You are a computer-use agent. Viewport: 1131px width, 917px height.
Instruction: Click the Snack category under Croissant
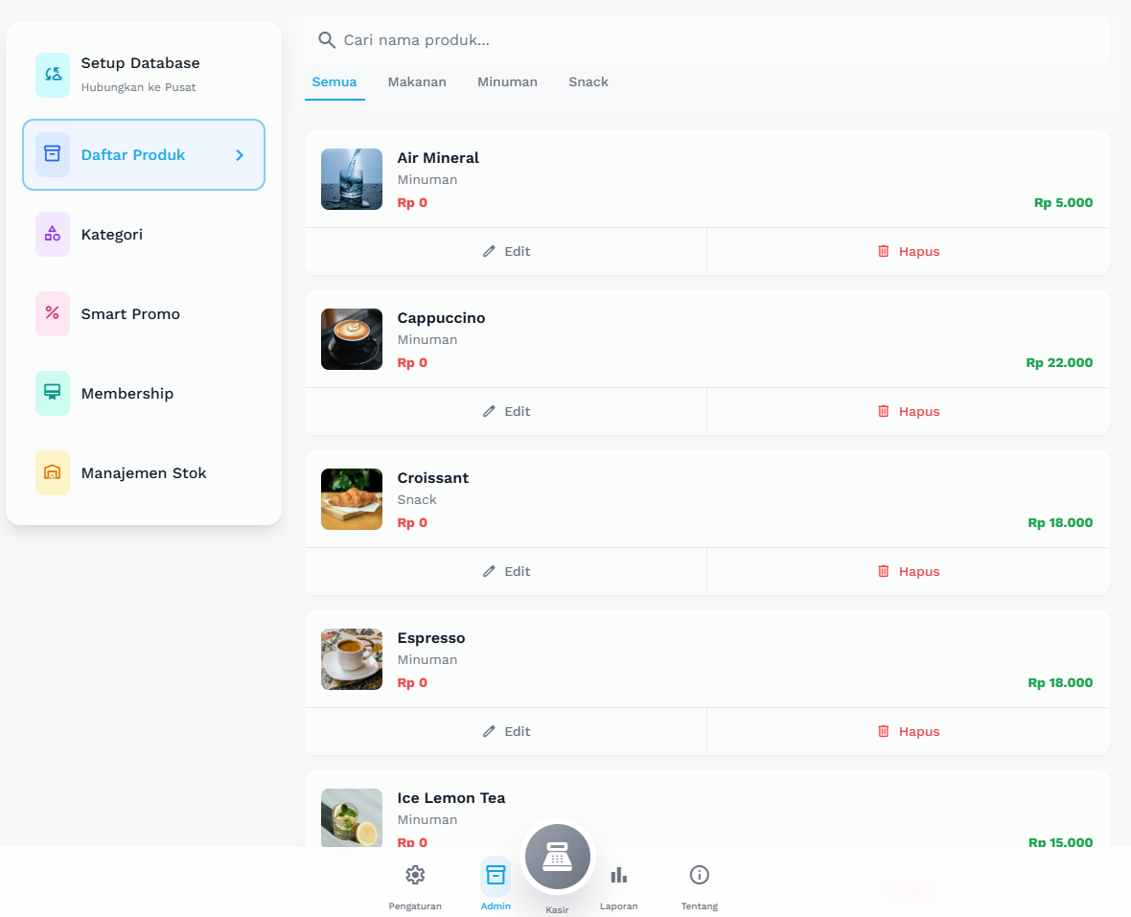pyautogui.click(x=417, y=499)
